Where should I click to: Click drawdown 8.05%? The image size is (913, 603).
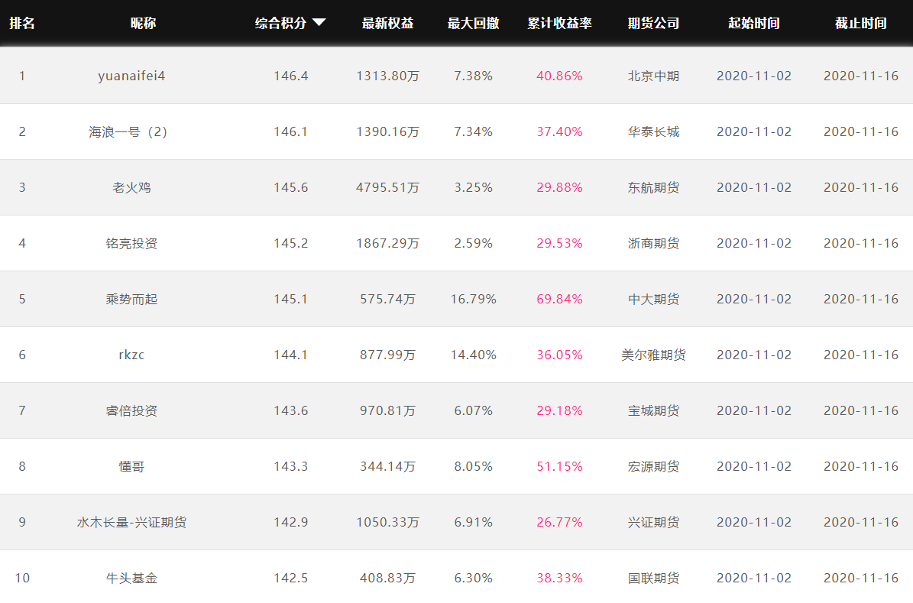tap(474, 467)
